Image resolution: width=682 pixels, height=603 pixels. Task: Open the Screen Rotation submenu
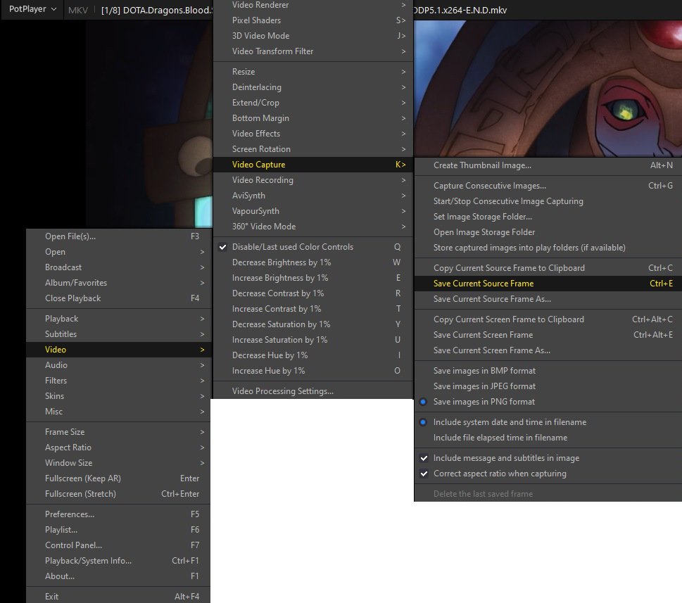coord(312,149)
